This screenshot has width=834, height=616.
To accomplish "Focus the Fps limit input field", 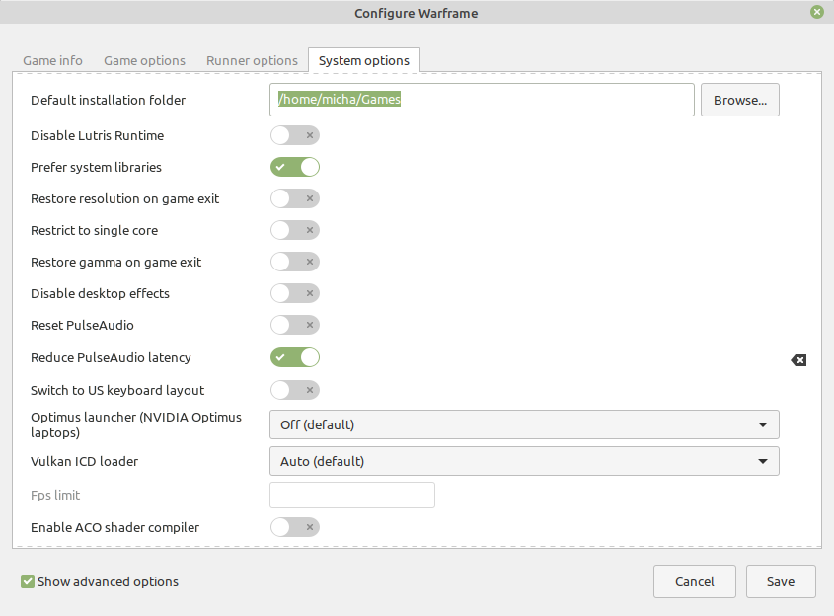I will 352,496.
